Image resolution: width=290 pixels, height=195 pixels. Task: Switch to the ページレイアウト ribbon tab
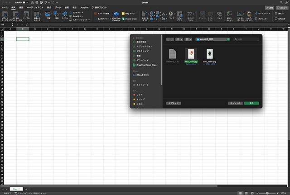(x=36, y=8)
